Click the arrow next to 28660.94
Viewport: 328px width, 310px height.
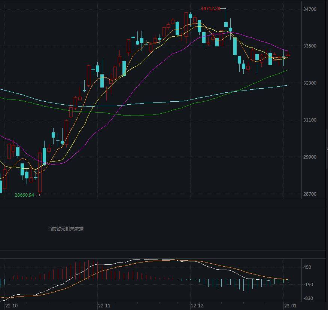37,195
